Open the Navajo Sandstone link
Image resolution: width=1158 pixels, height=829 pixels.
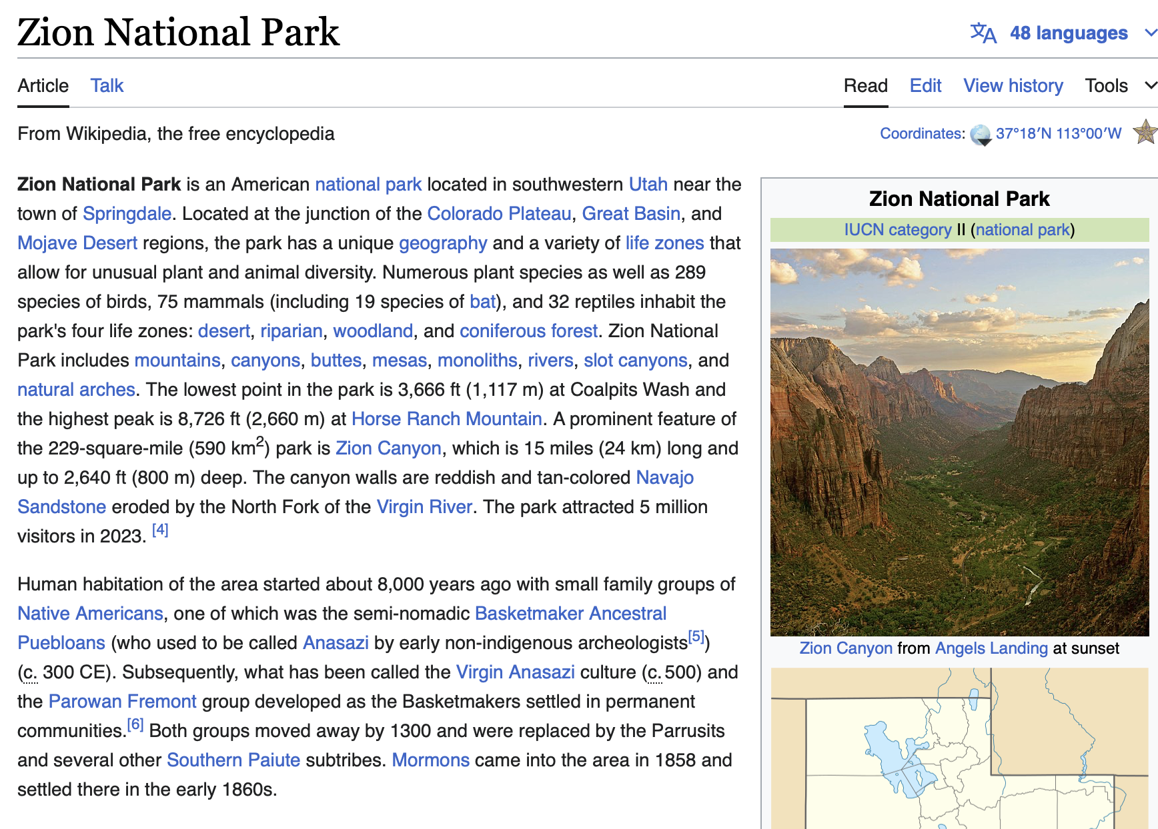(x=665, y=477)
